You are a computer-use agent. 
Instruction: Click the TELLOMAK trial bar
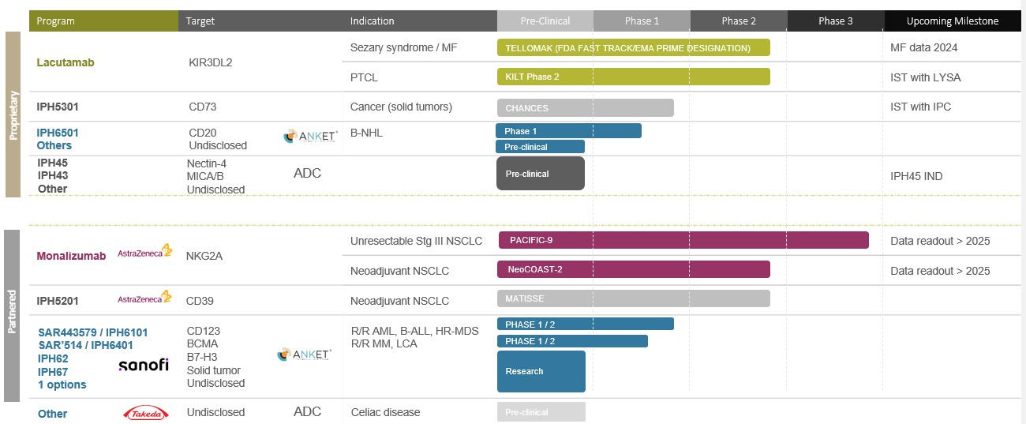[x=634, y=48]
